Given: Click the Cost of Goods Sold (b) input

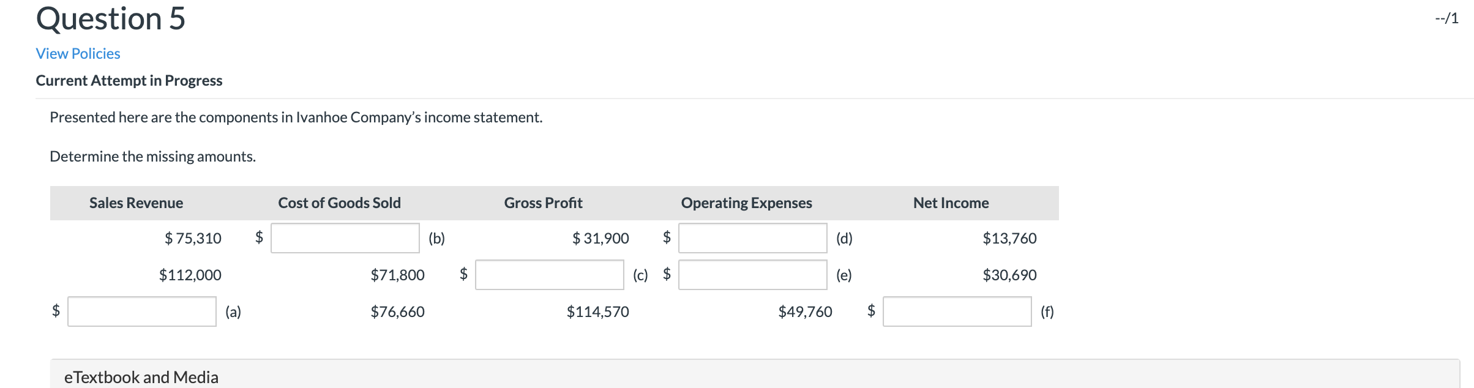Looking at the screenshot, I should [345, 238].
